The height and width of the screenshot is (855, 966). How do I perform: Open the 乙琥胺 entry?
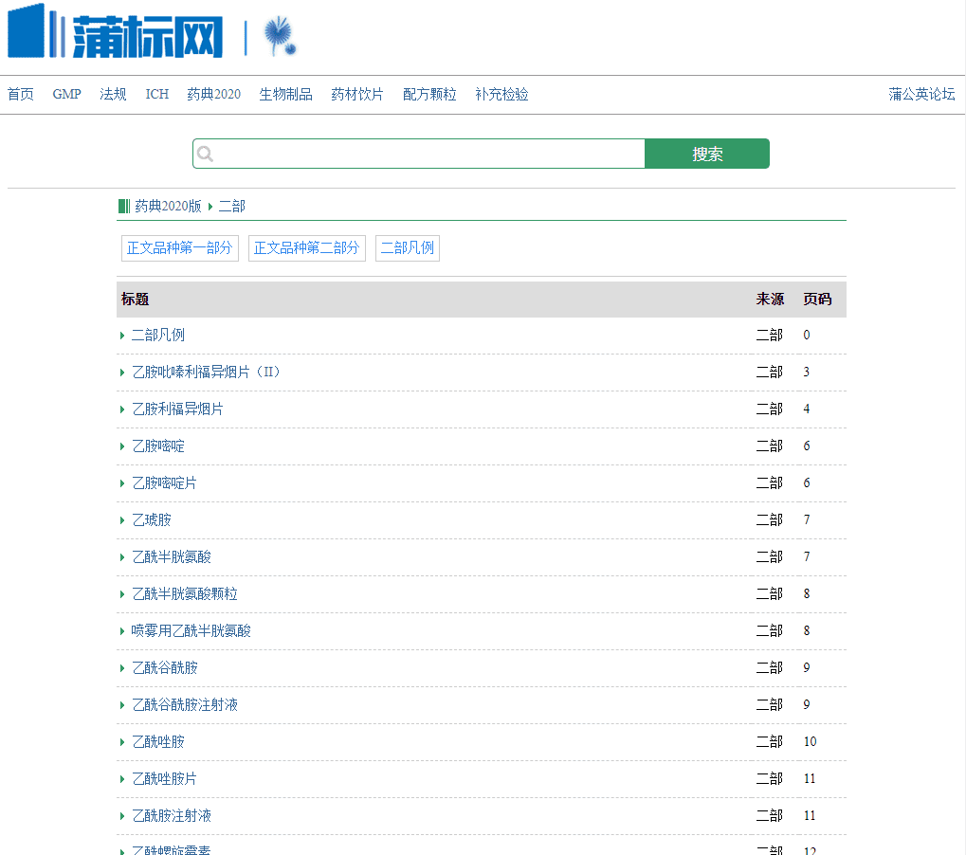[x=152, y=519]
